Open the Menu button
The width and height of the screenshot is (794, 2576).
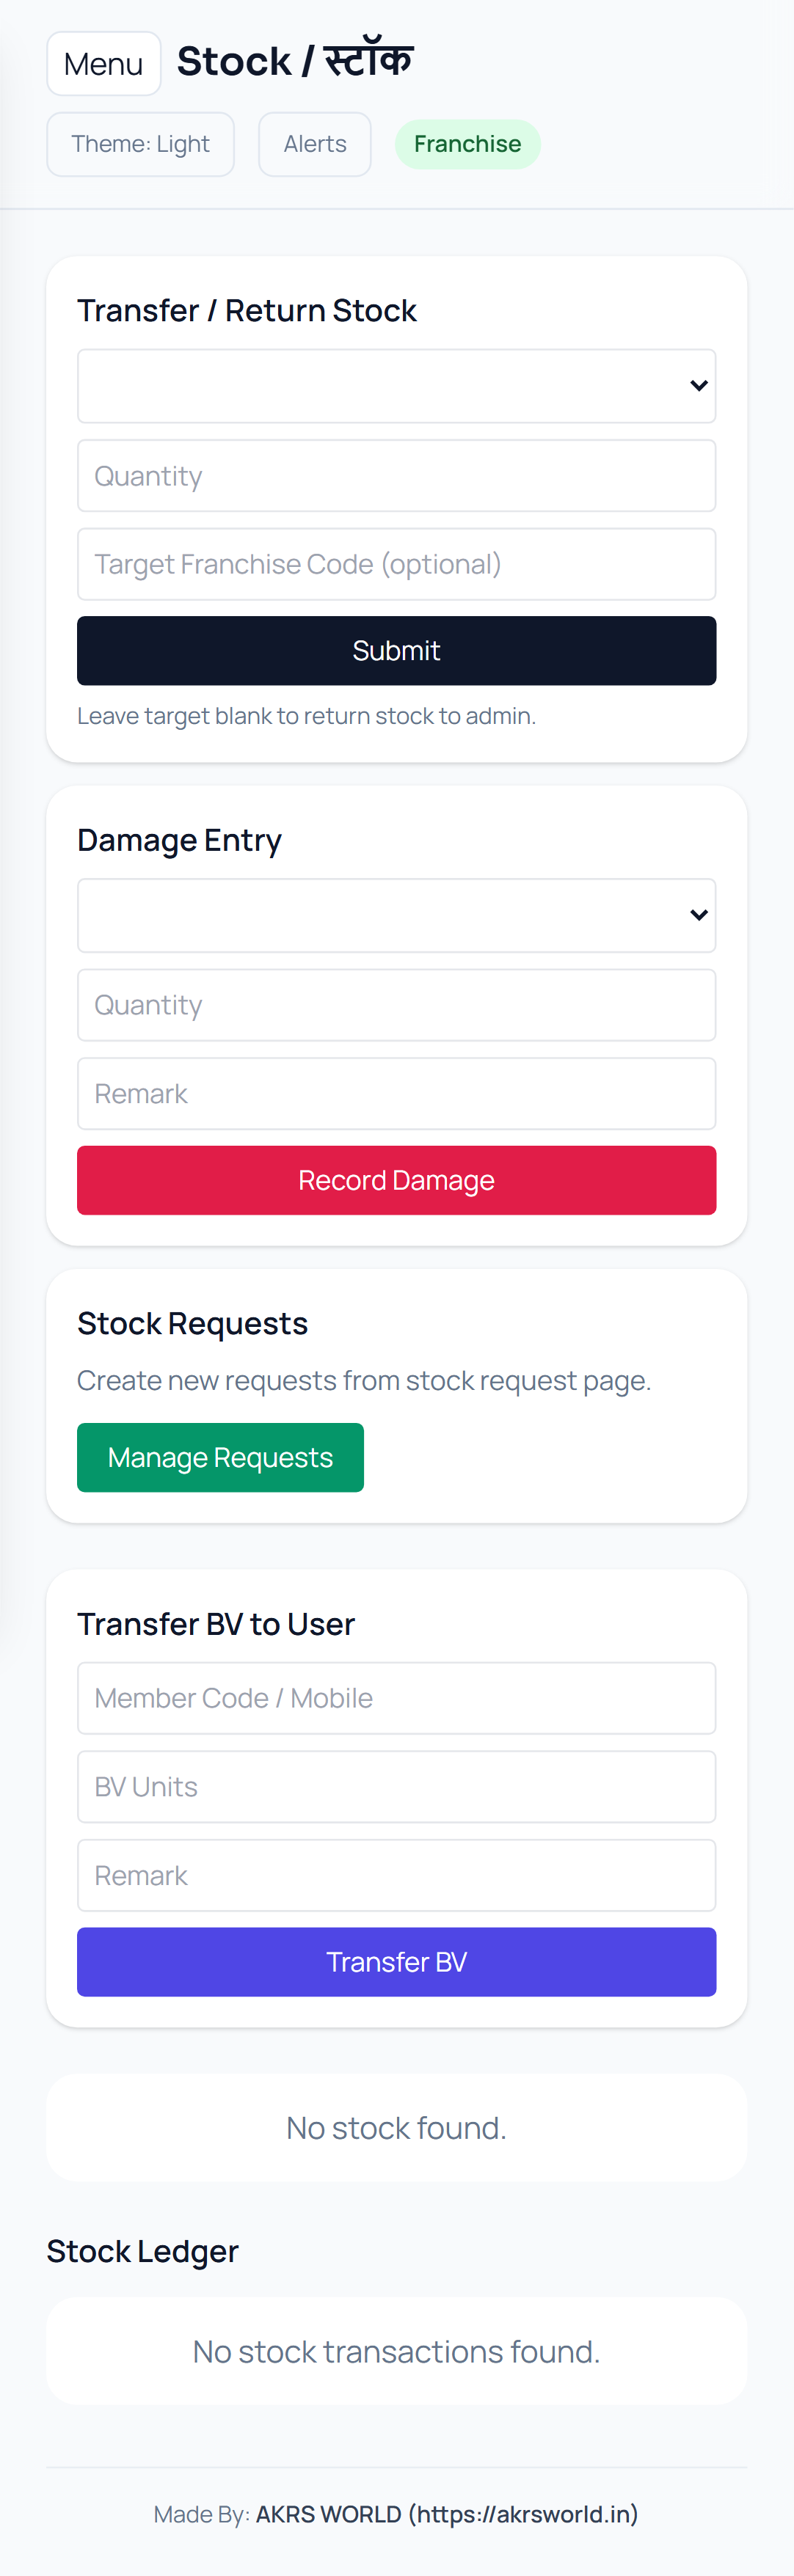click(x=104, y=64)
